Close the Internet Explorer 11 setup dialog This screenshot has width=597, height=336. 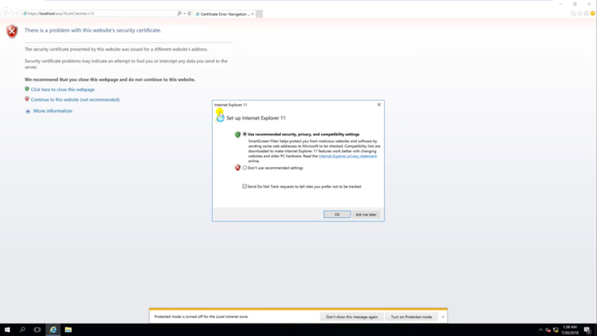(x=379, y=105)
